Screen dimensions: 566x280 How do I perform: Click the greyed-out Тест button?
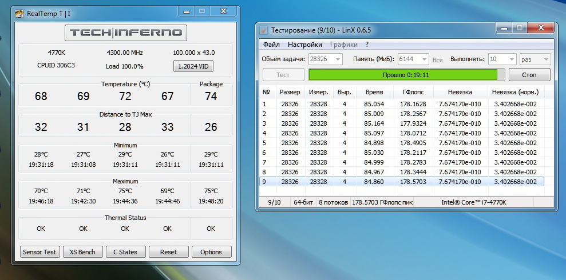tap(283, 75)
